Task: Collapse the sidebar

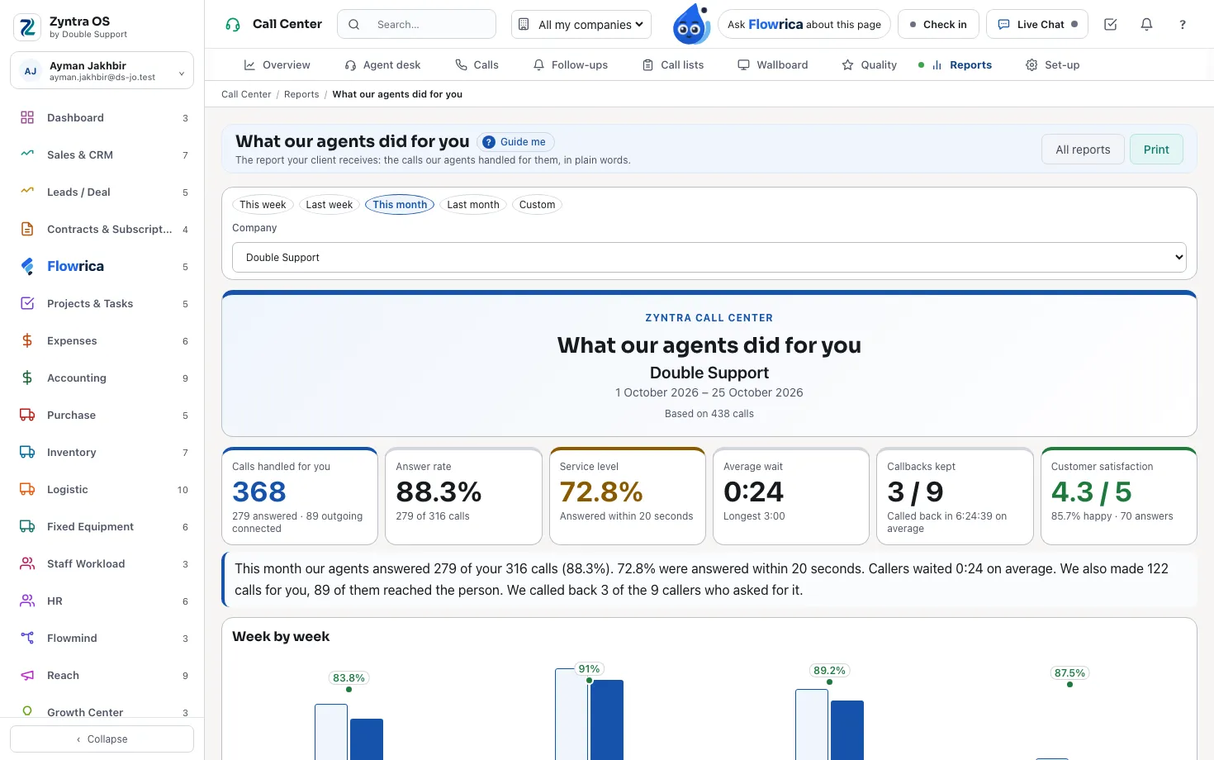Action: tap(102, 739)
